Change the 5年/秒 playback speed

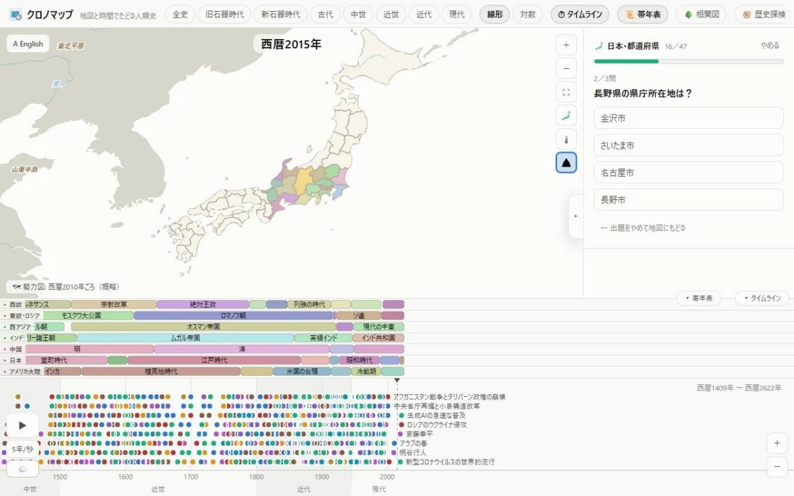pos(22,449)
